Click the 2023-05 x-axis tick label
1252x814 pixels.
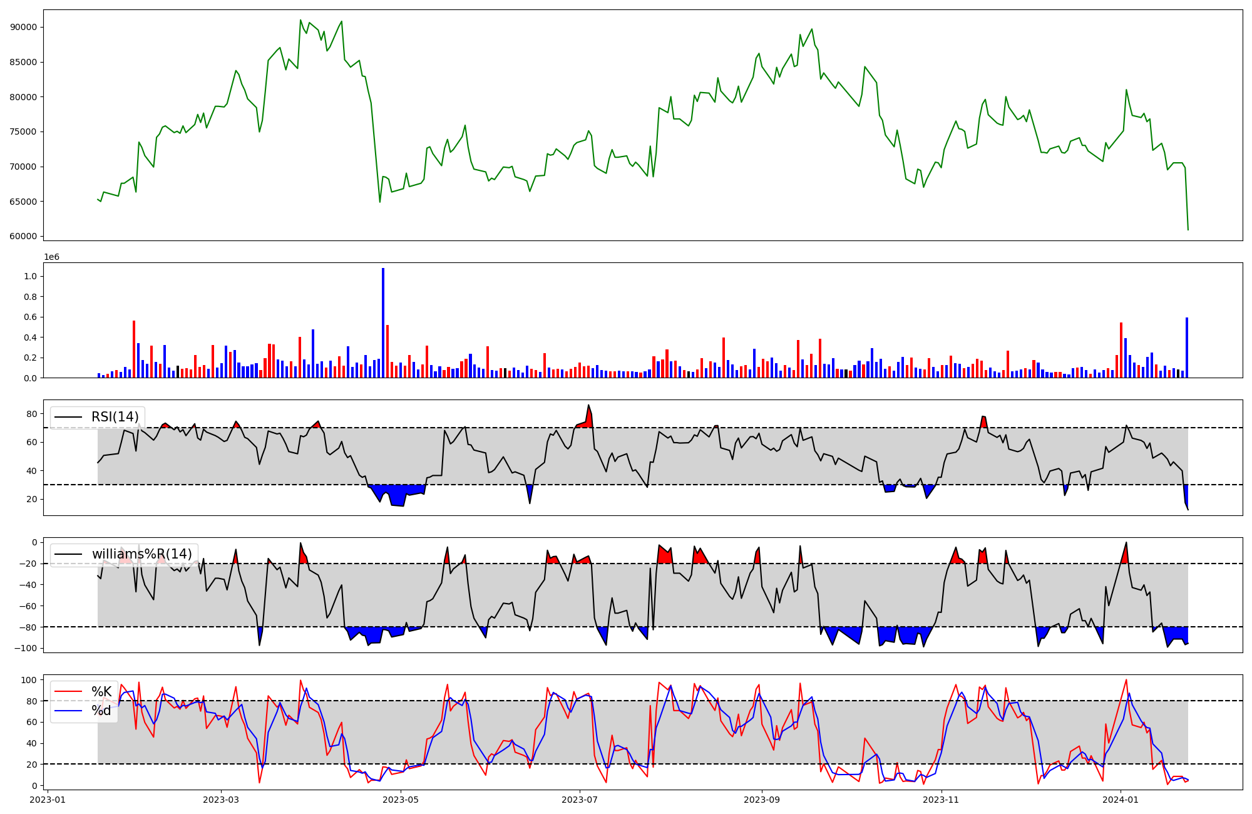coord(401,800)
